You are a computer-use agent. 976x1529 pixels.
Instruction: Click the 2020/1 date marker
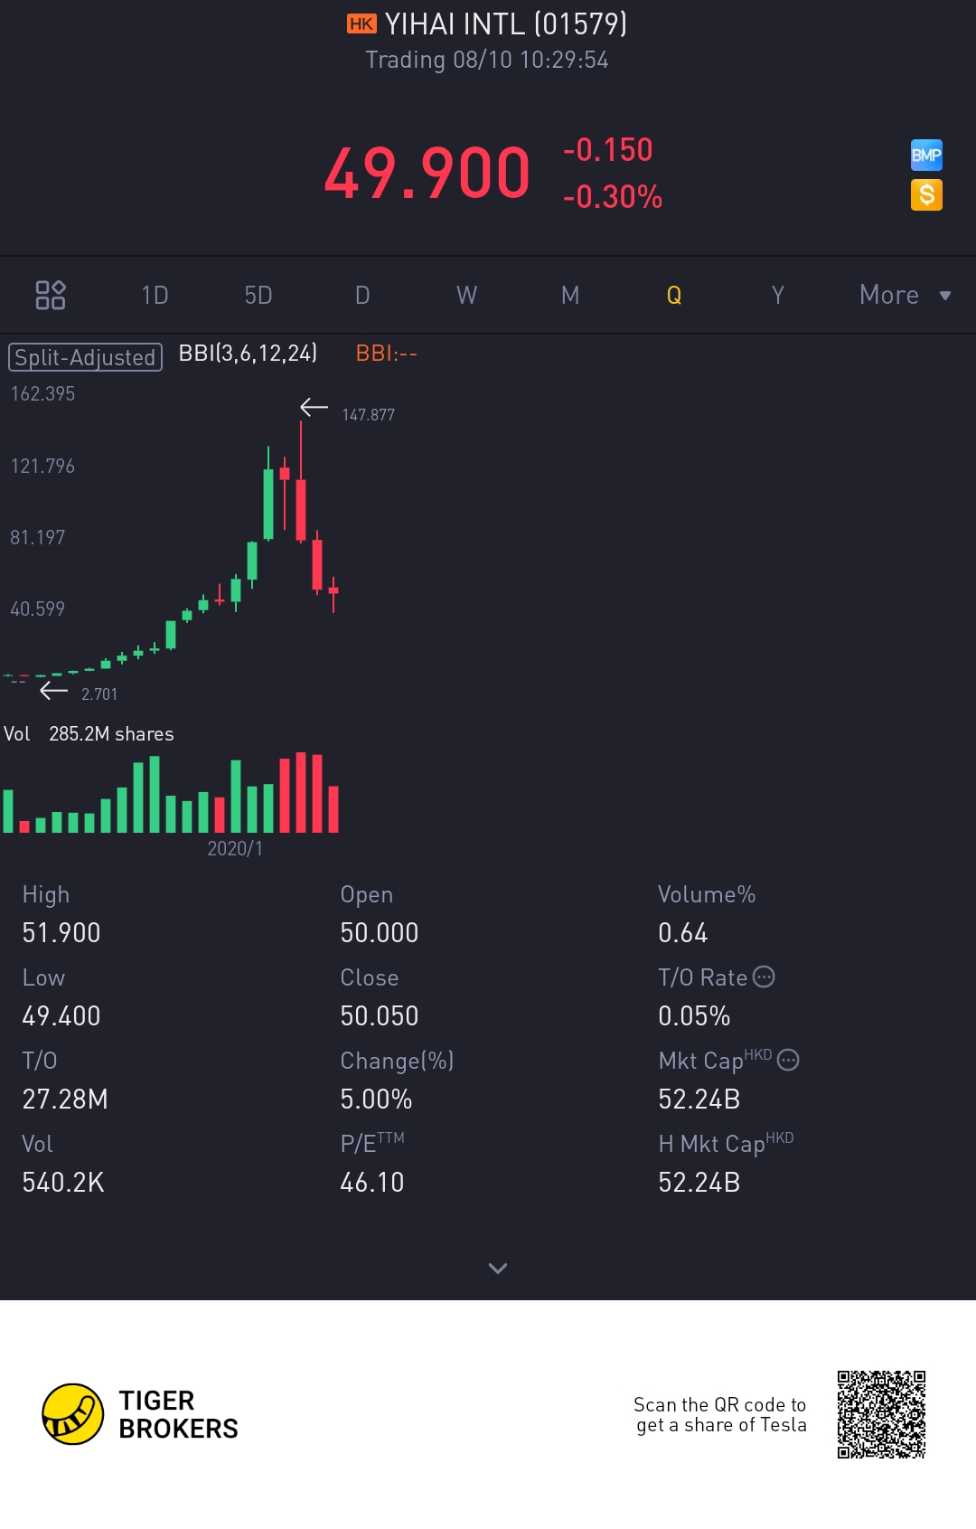pos(235,848)
